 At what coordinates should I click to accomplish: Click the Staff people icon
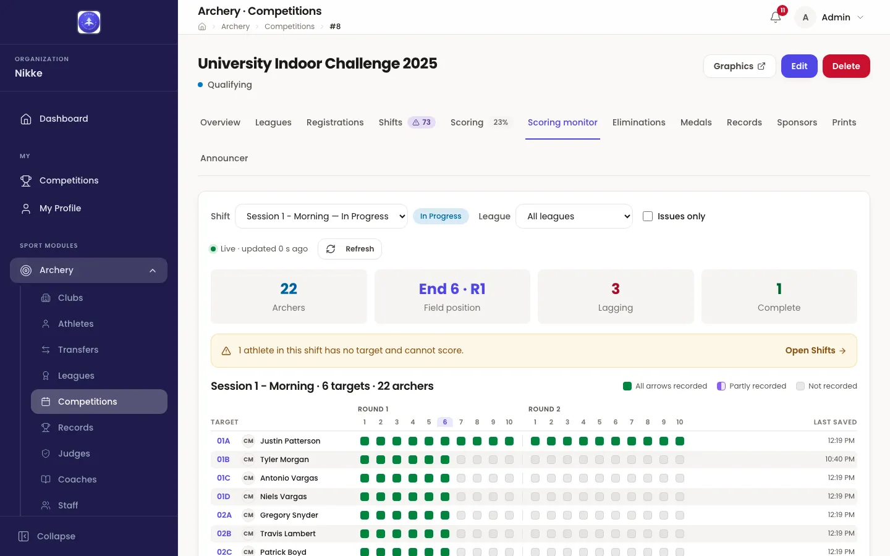[46, 505]
